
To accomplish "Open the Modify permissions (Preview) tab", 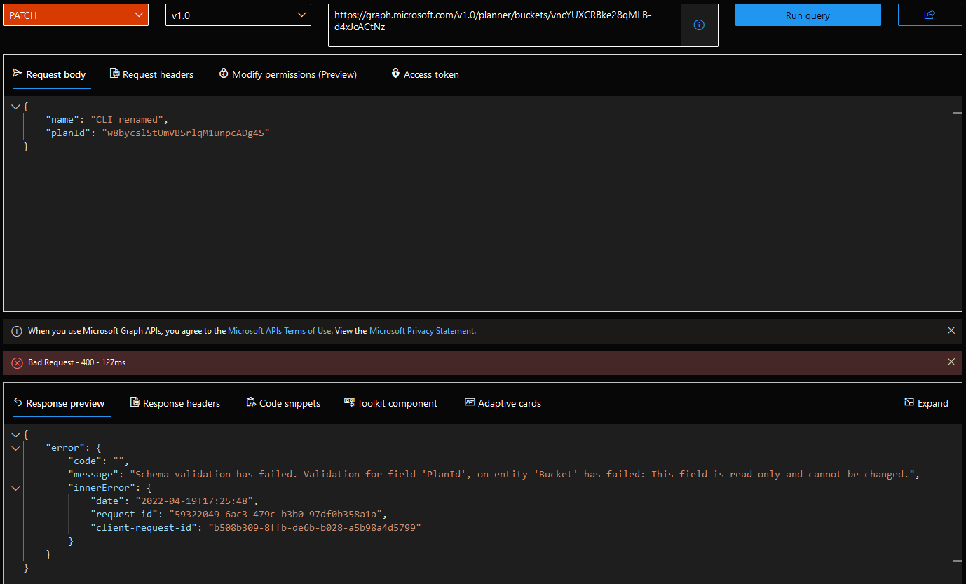I will pos(287,74).
